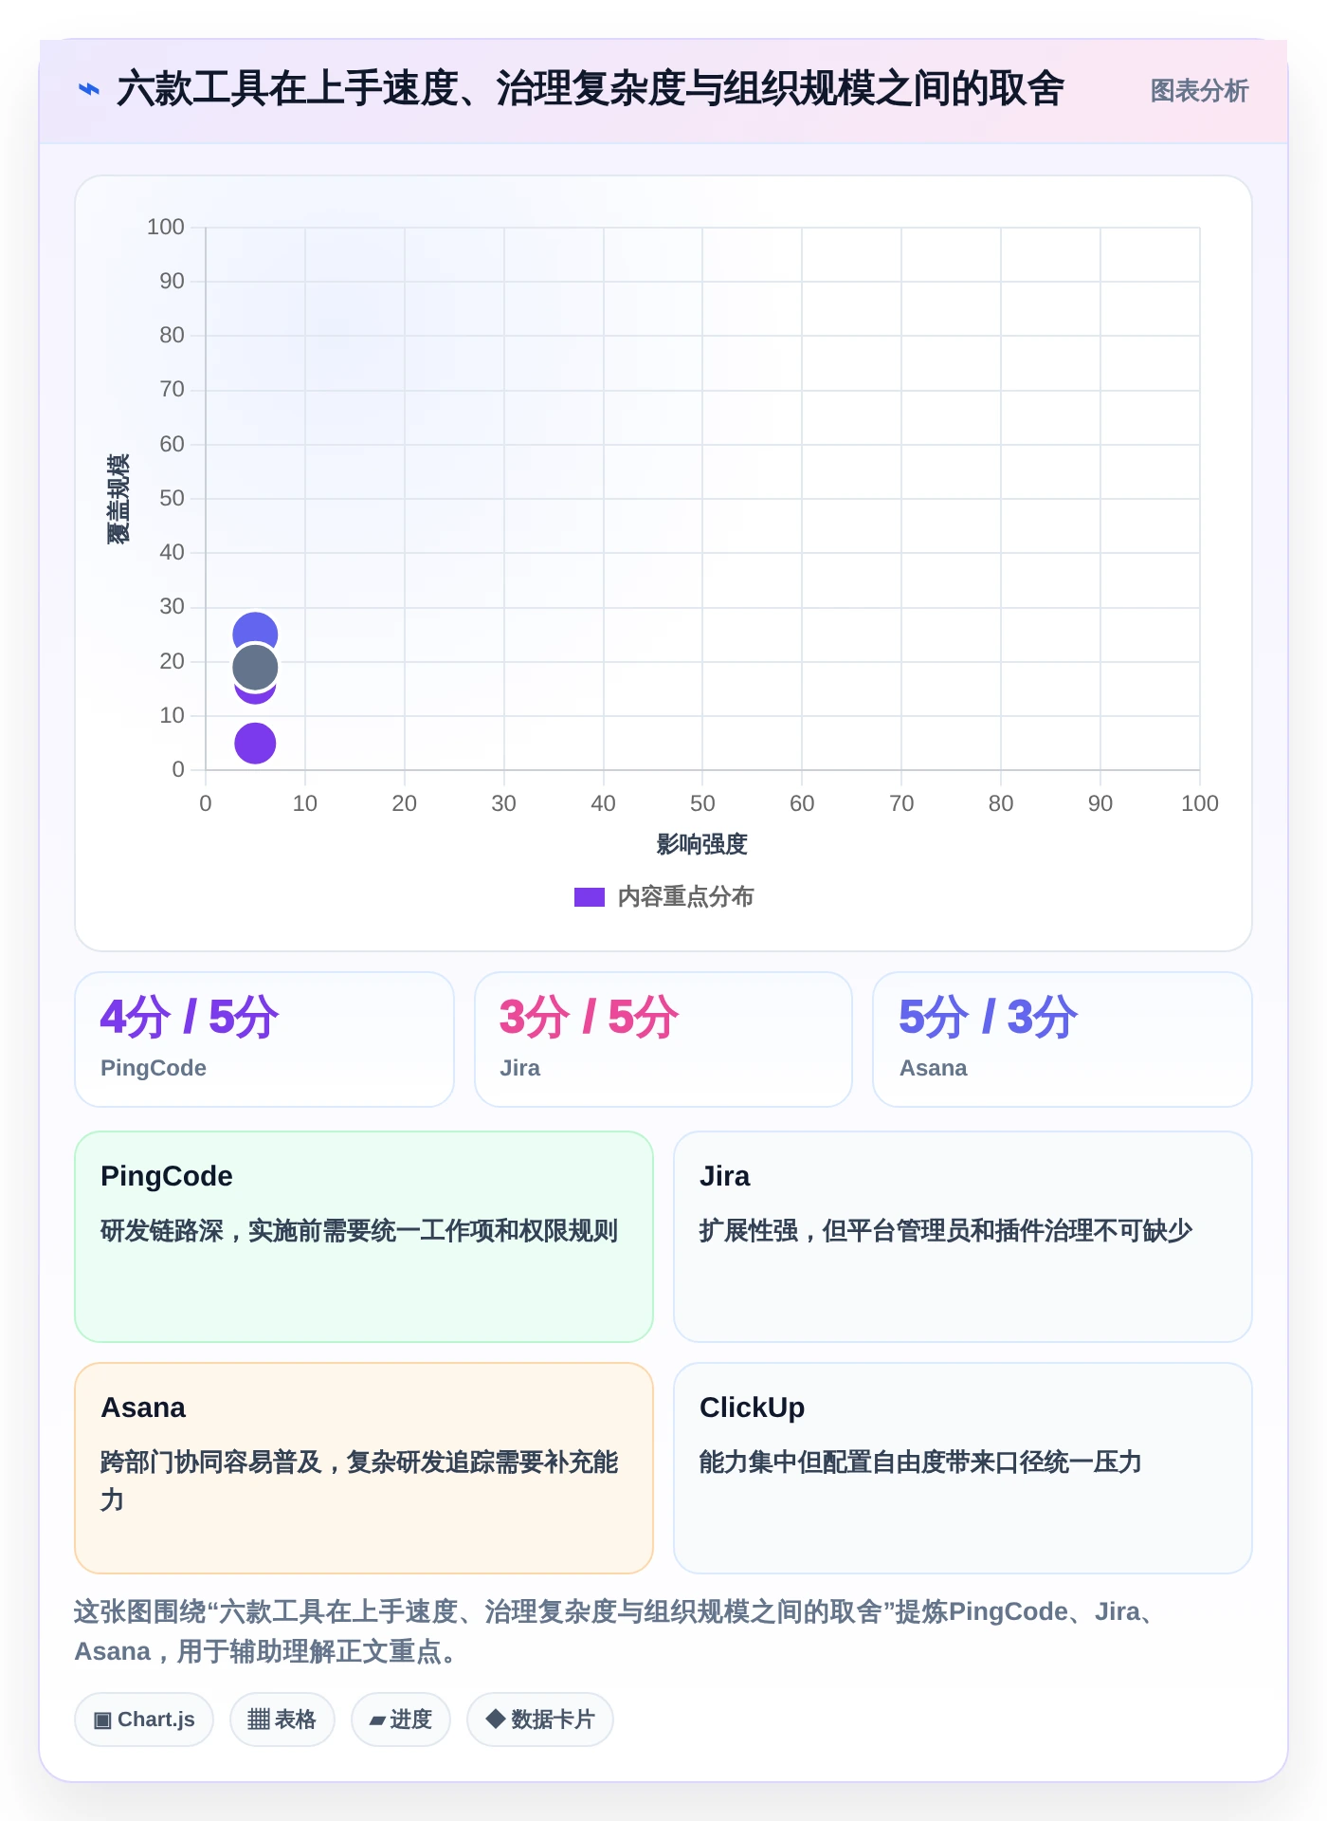
Task: Select the gray bubble in the chart
Action: point(255,668)
